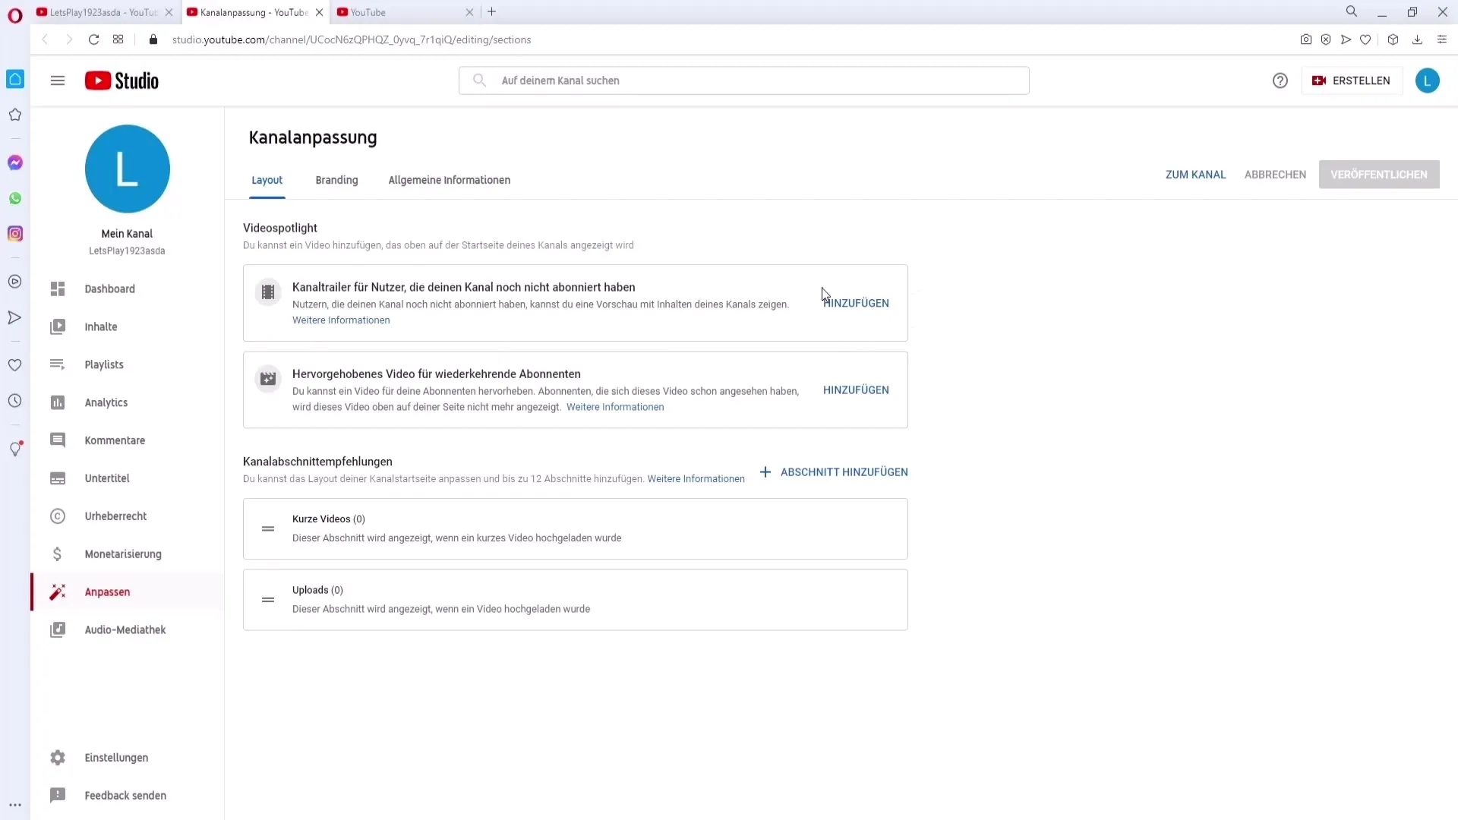Select the Kommentare icon in sidebar

click(58, 440)
